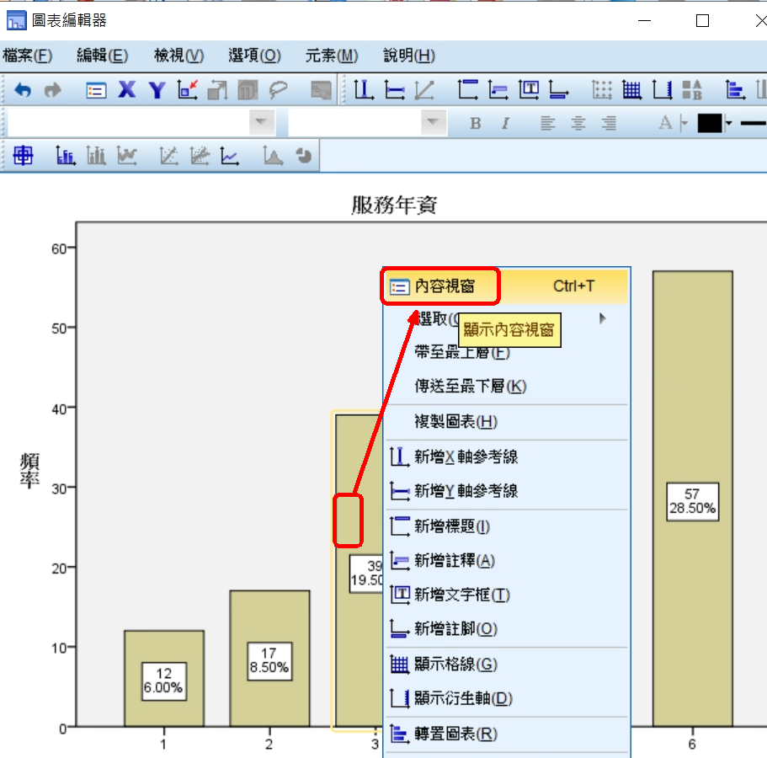Toggle the grid lines toolbar button
767x758 pixels.
(x=631, y=90)
